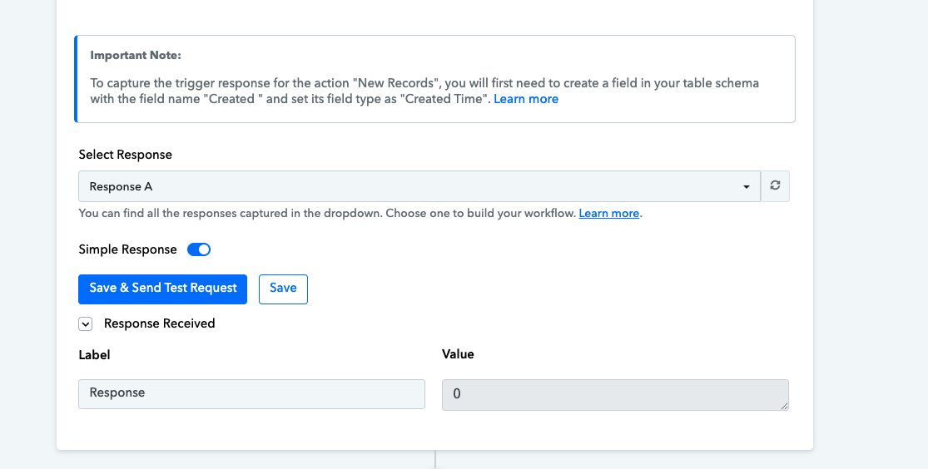The width and height of the screenshot is (928, 469).
Task: Toggle the Simple Response switch
Action: click(x=199, y=249)
